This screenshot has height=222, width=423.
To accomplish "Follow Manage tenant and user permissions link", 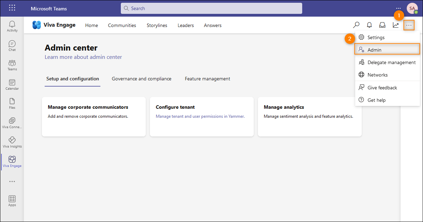I will tap(200, 116).
